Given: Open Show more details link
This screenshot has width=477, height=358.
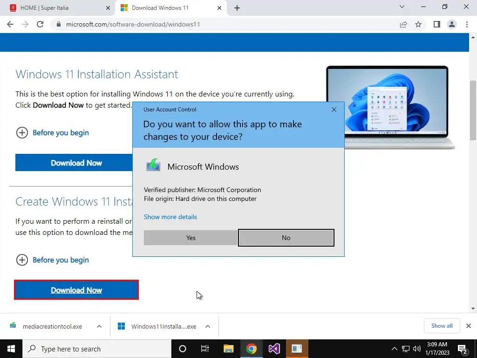Looking at the screenshot, I should (170, 217).
